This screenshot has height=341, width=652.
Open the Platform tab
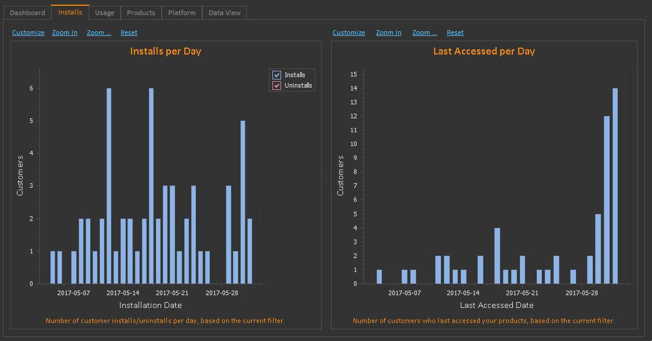[x=182, y=13]
